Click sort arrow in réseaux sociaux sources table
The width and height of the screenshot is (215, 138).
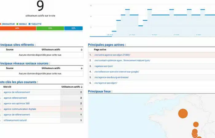point(81,68)
